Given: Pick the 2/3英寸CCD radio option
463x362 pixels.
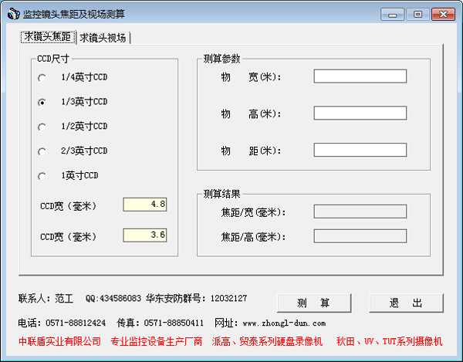Looking at the screenshot, I should click(42, 152).
